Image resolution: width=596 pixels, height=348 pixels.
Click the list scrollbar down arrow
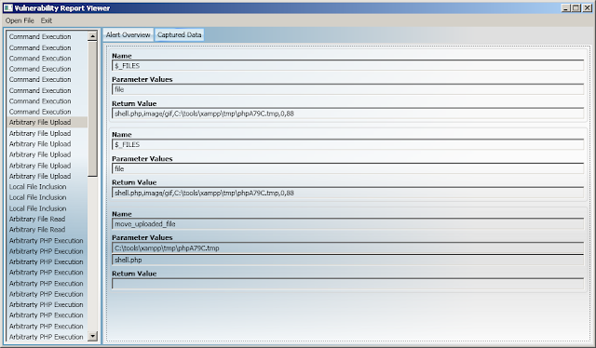tap(92, 336)
